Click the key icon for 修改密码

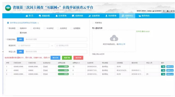point(139,16)
